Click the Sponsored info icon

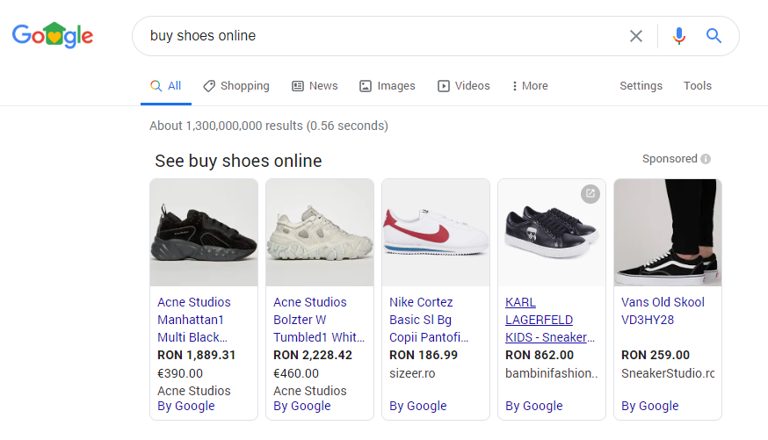coord(706,159)
